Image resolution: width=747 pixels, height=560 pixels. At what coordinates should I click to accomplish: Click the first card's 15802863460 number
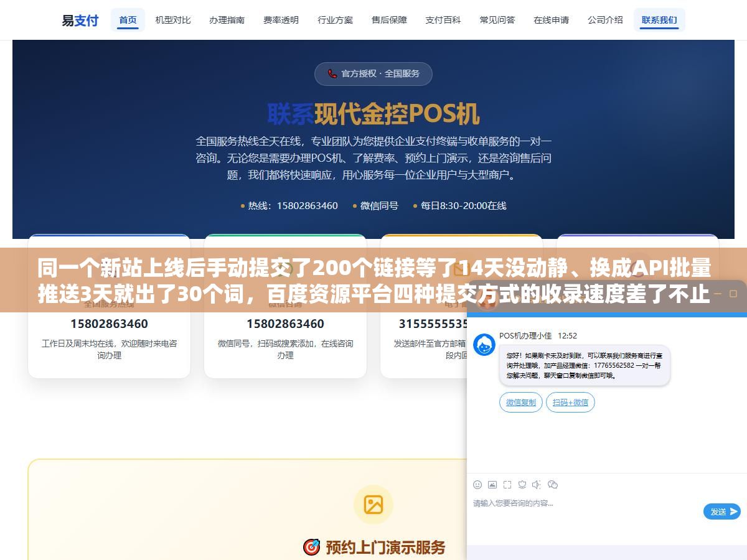pos(109,324)
